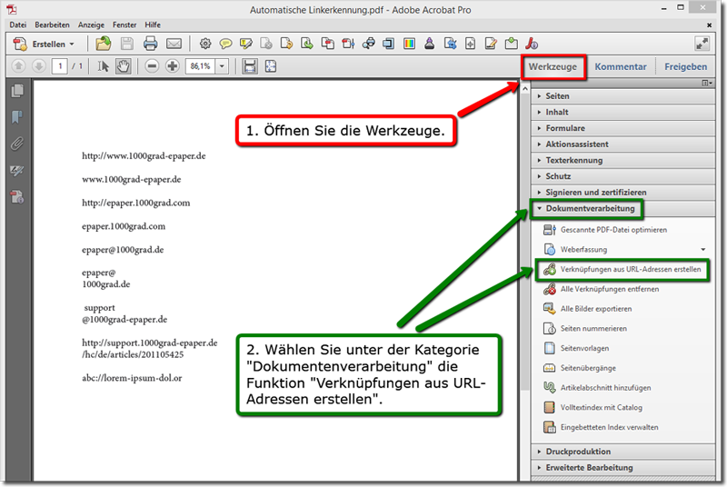Image resolution: width=727 pixels, height=487 pixels.
Task: Expand the Erweiterte Bearbeitung section
Action: point(622,468)
